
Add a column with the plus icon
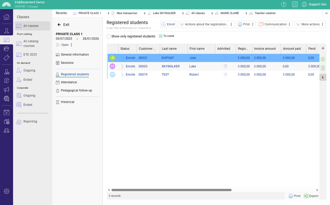click(x=323, y=48)
